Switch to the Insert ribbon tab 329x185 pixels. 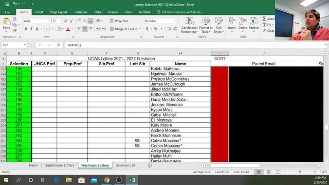coord(39,12)
